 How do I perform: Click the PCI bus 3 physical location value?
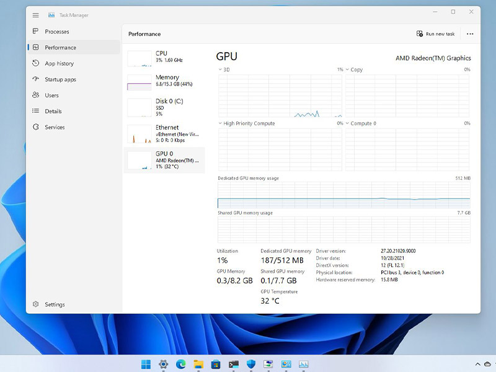pos(412,272)
